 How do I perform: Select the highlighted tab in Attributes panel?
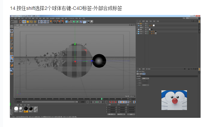coord(144,74)
